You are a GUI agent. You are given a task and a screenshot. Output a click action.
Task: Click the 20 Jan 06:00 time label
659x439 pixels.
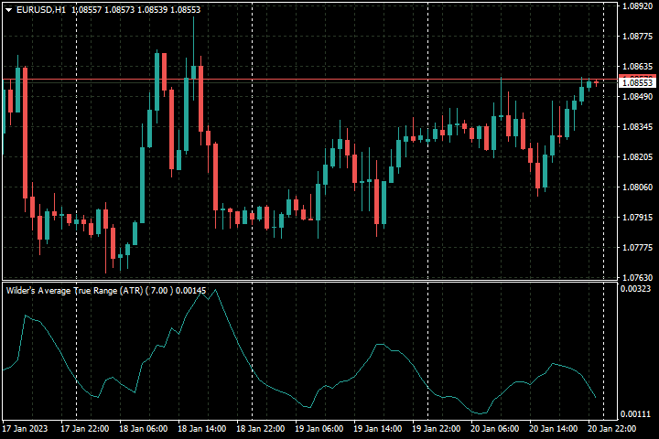(496, 428)
